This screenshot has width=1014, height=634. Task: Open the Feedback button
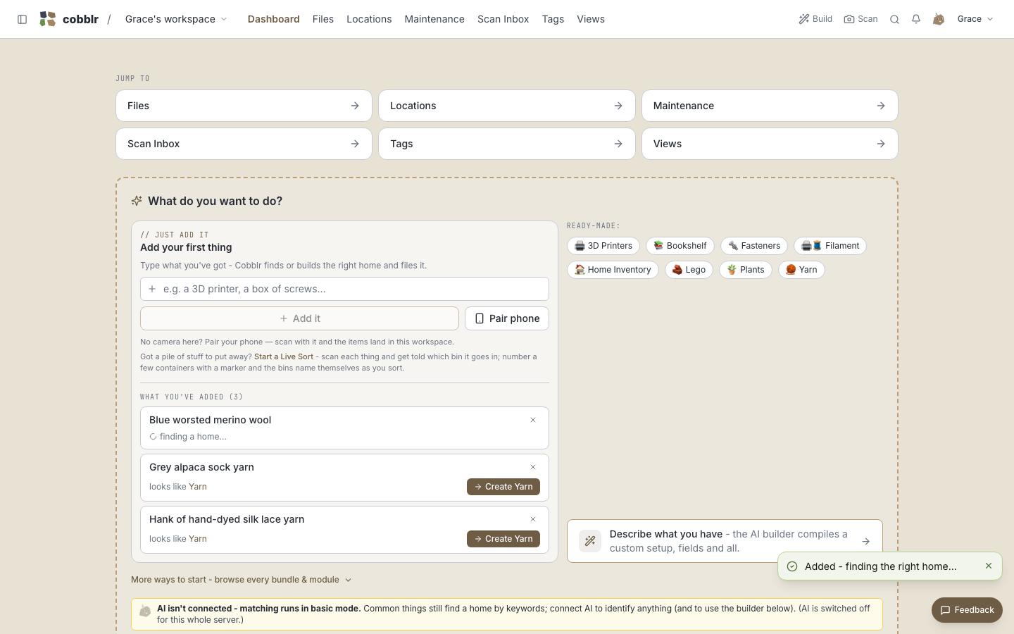click(x=967, y=610)
